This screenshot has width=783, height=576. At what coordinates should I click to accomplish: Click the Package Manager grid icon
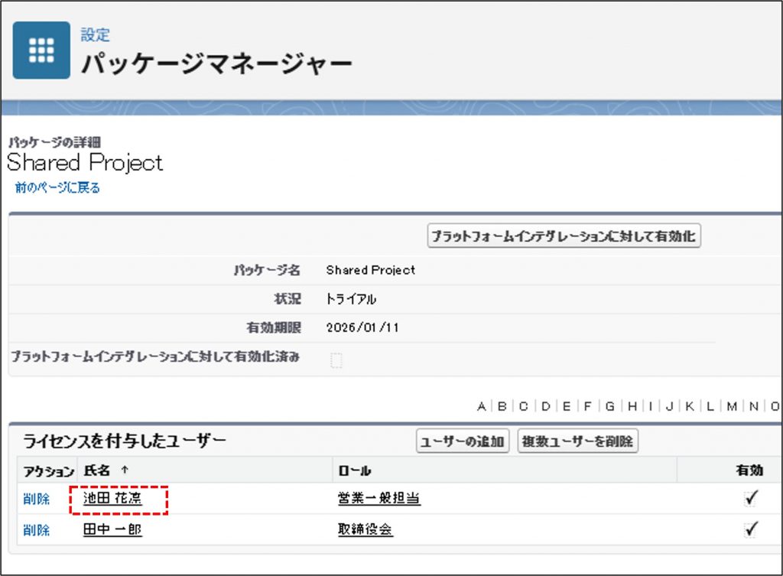pos(41,50)
